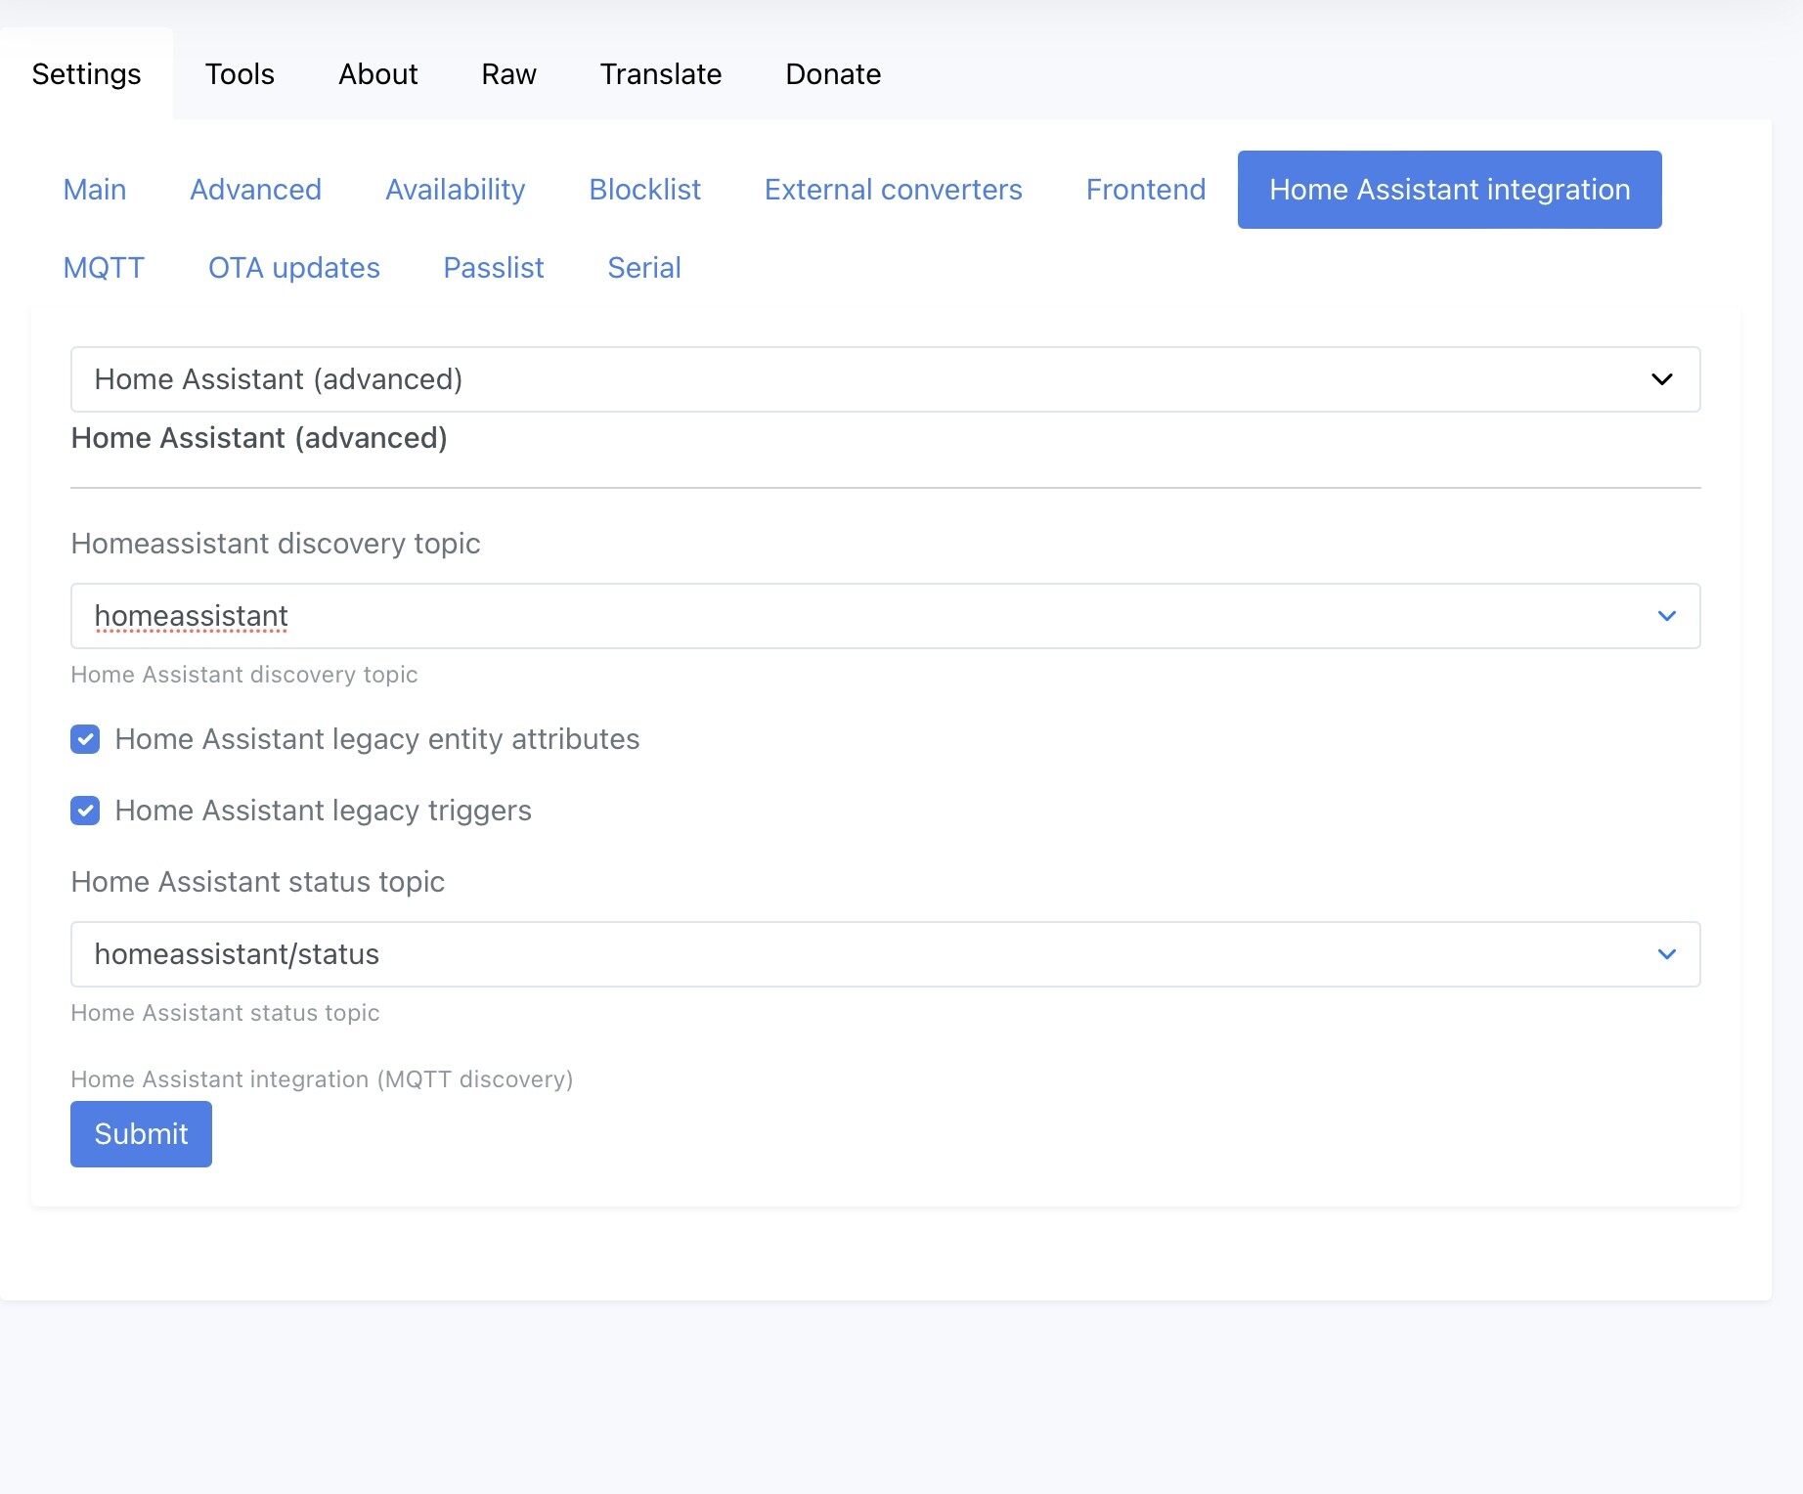Open the OTA updates section
Viewport: 1803px width, 1494px height.
tap(292, 267)
